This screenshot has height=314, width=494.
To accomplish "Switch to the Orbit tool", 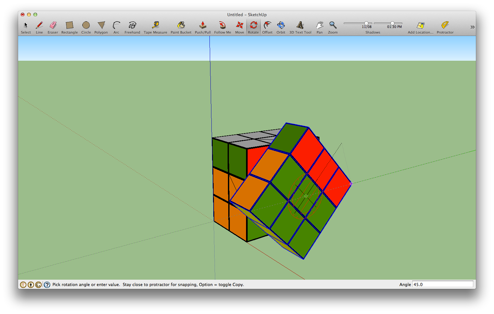I will (x=281, y=25).
